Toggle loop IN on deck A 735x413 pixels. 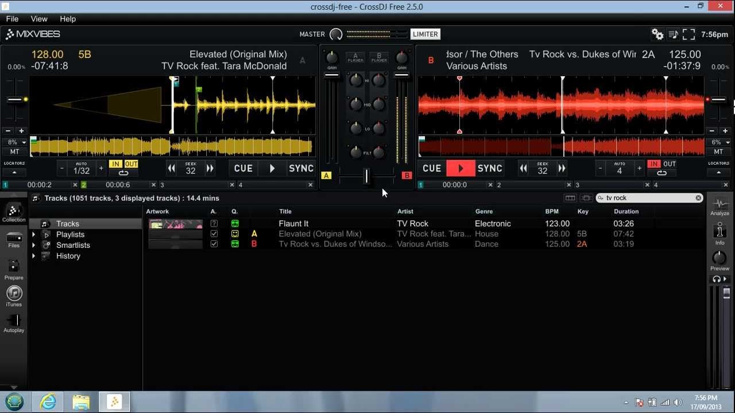pyautogui.click(x=115, y=164)
